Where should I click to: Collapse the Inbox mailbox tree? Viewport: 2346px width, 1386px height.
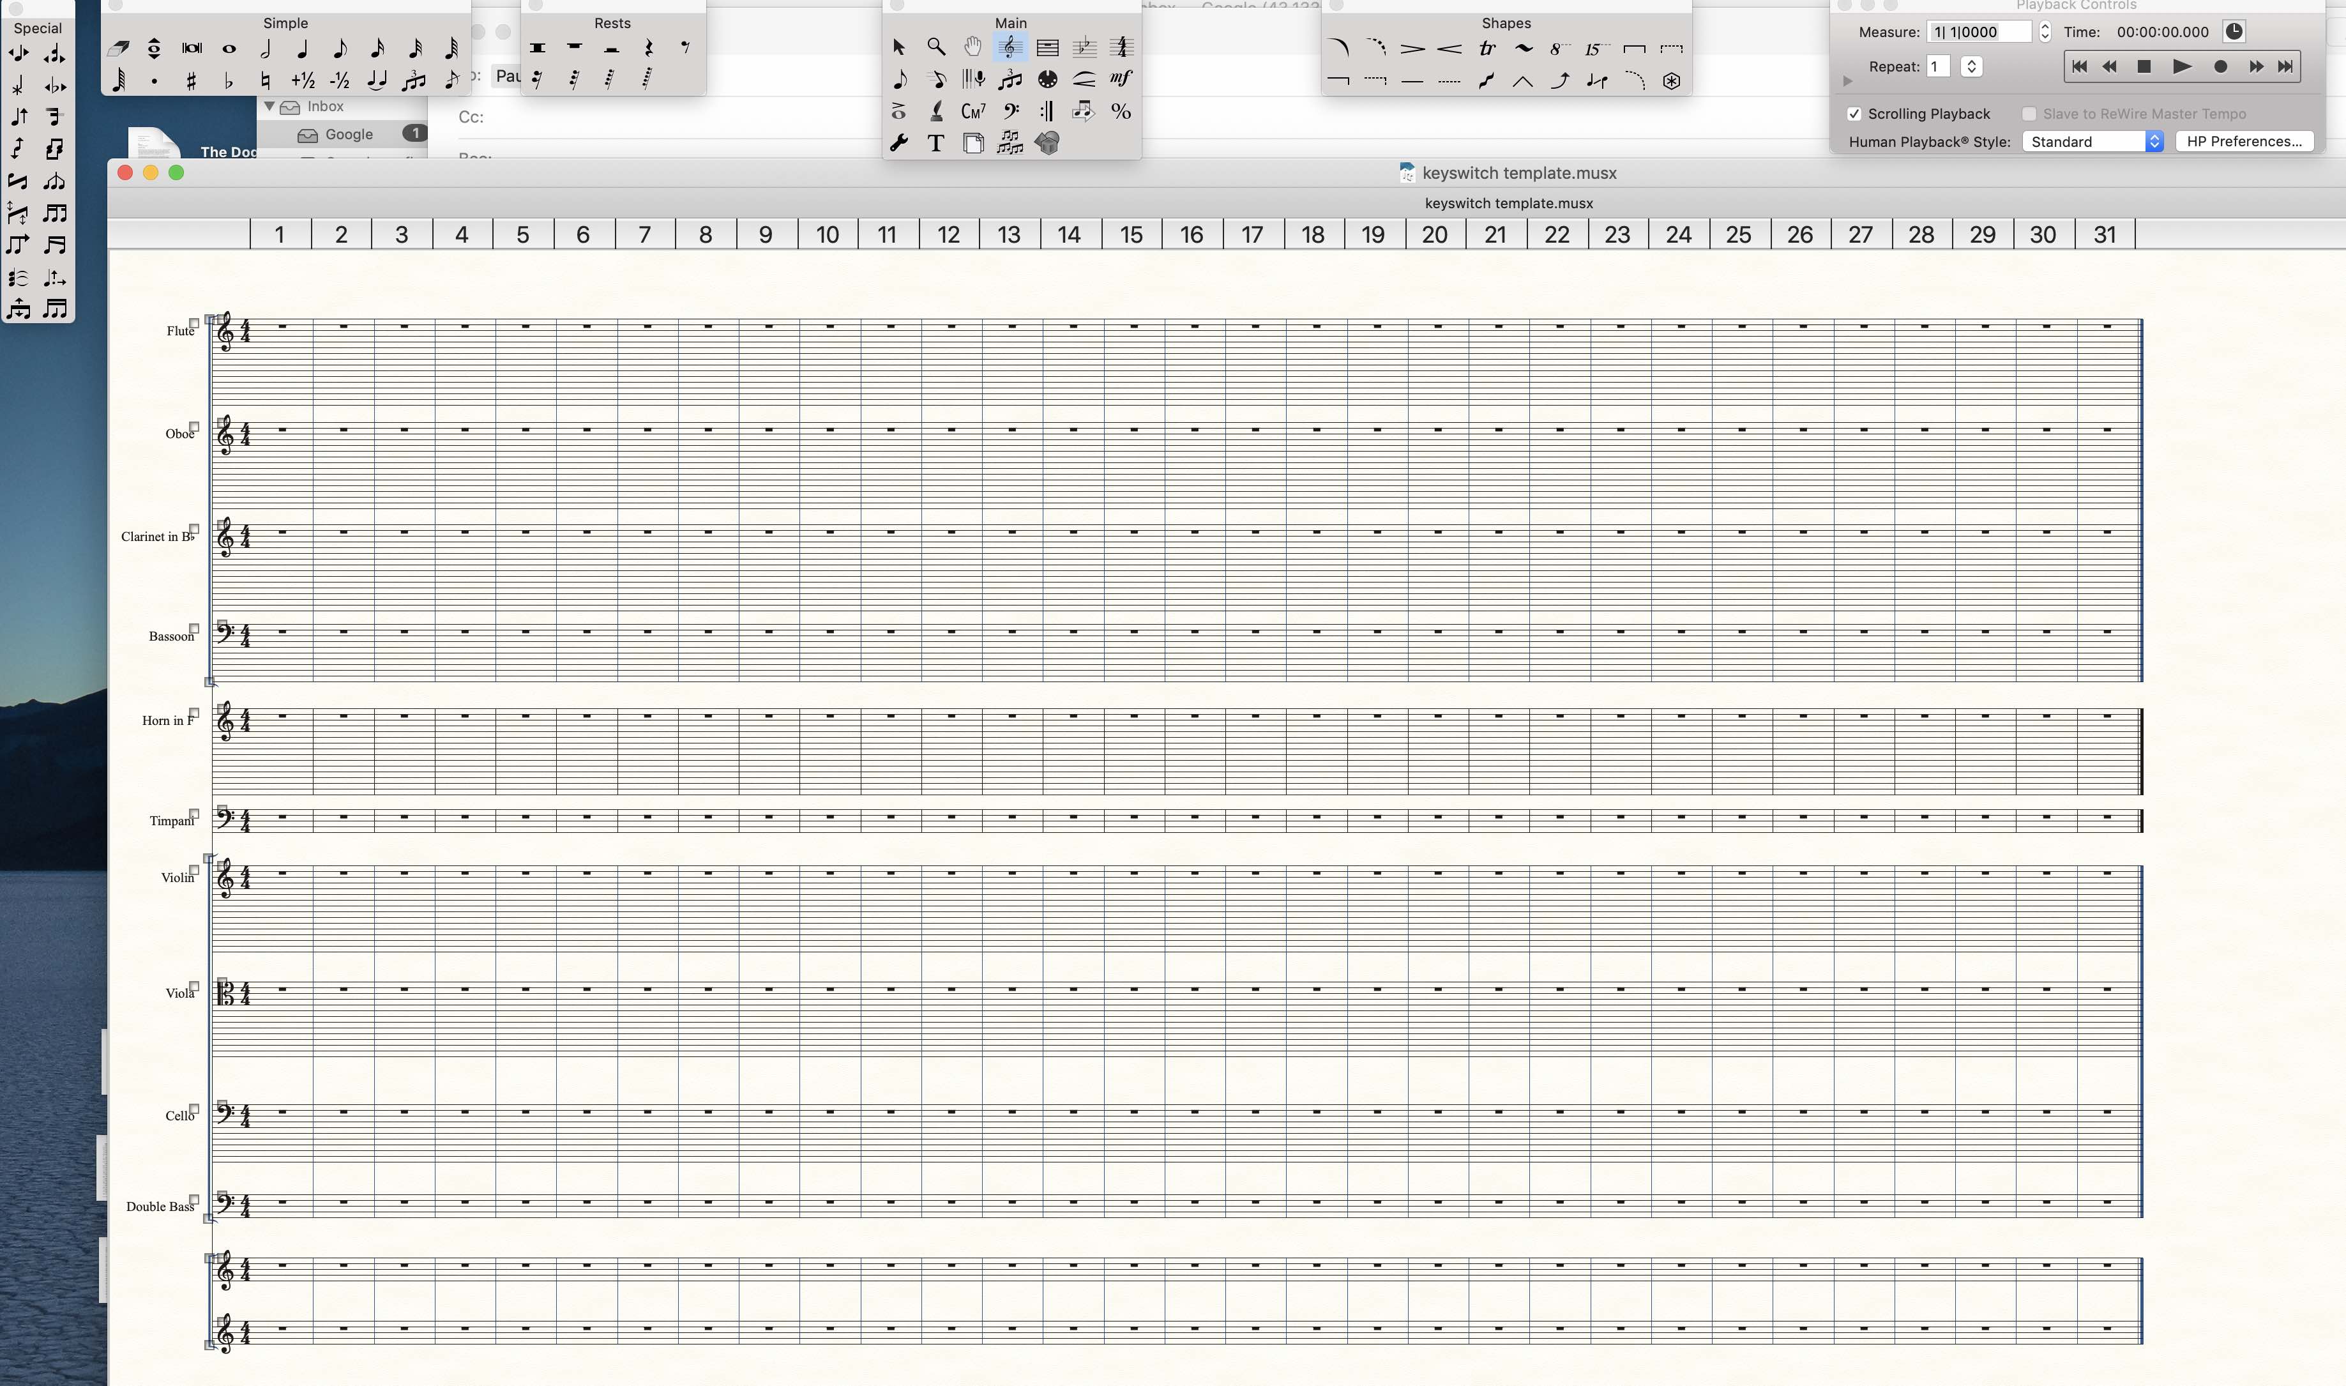click(x=269, y=107)
